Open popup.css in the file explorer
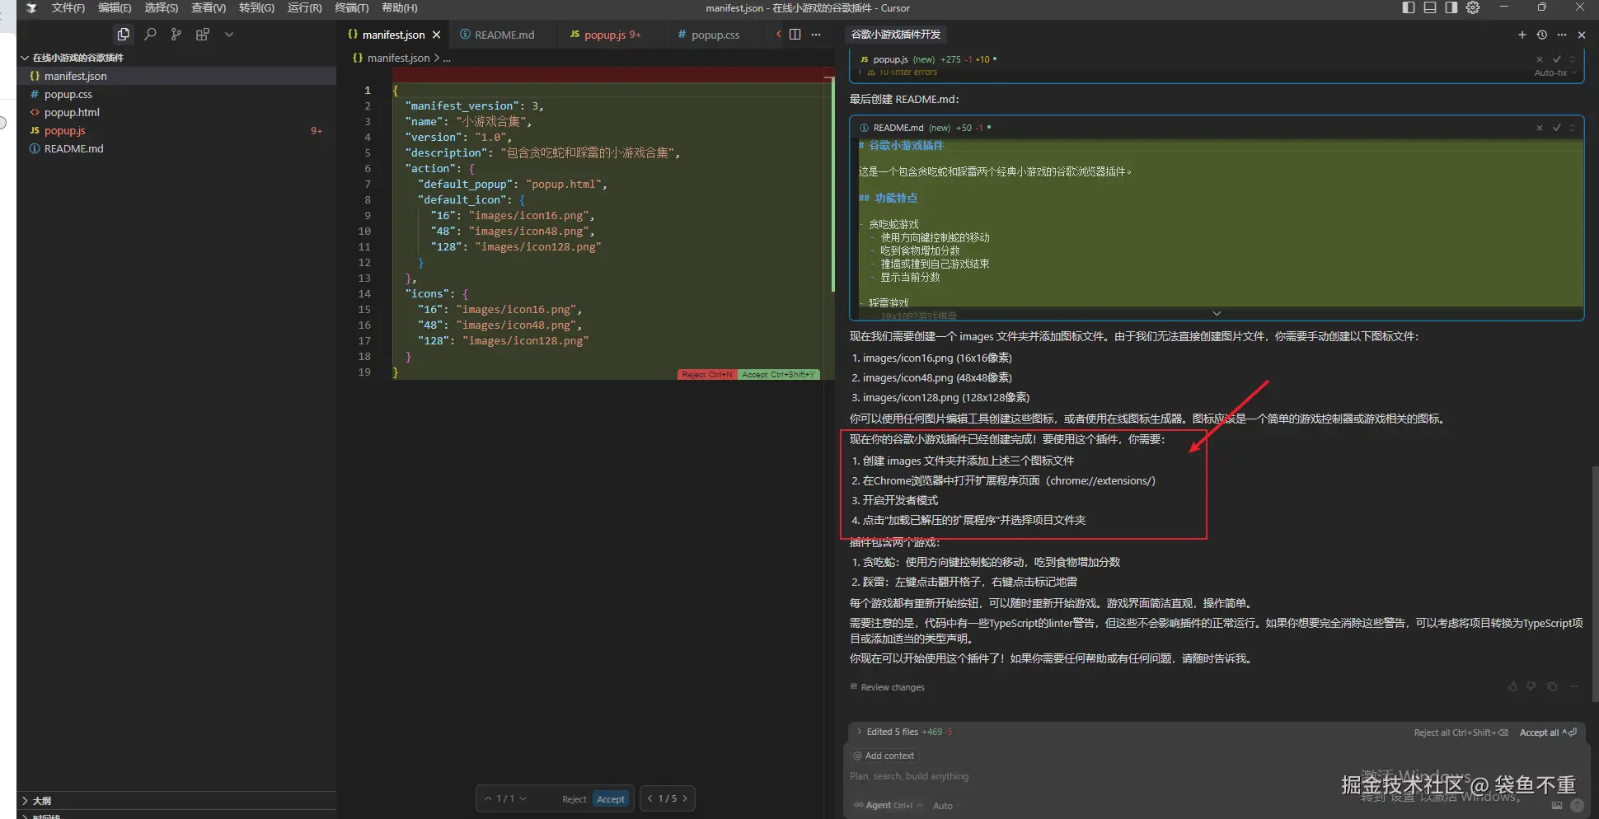1599x819 pixels. click(176, 94)
